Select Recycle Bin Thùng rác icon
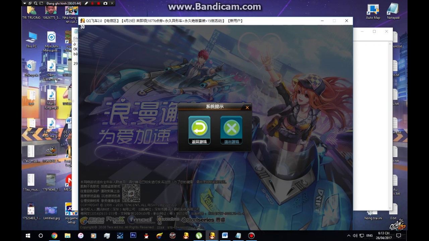The image size is (429, 241). pos(31,69)
